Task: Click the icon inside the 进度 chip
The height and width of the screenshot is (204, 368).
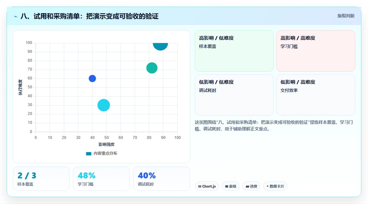Action: [x=247, y=186]
